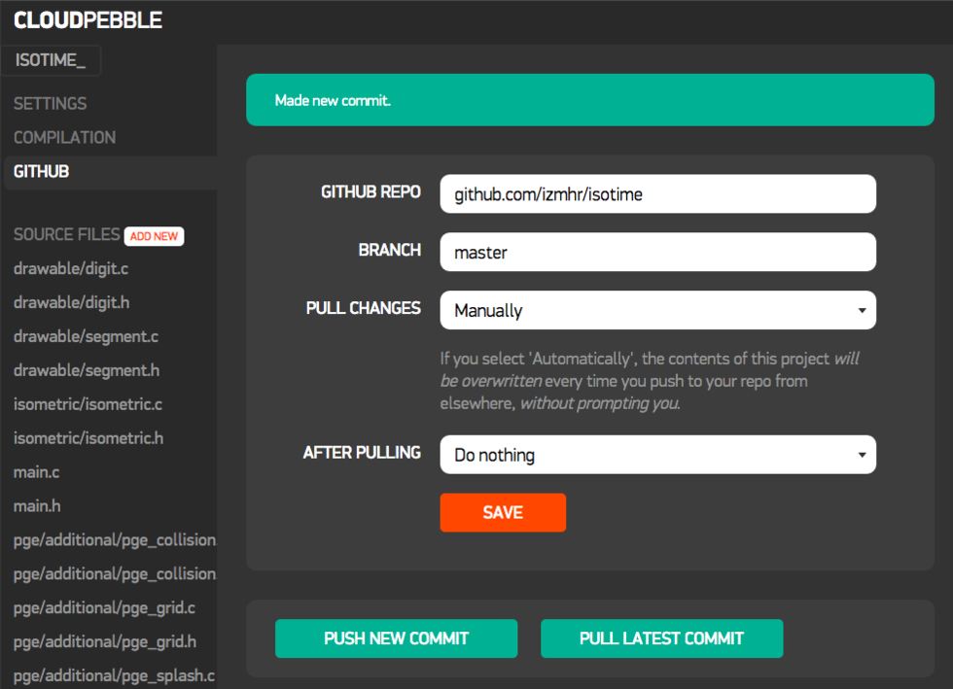
Task: Open the Pull Changes dropdown
Action: click(x=657, y=310)
